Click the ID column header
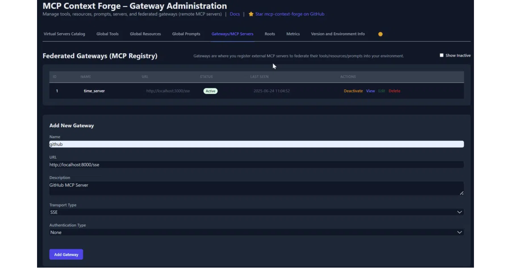This screenshot has width=511, height=268. click(55, 77)
